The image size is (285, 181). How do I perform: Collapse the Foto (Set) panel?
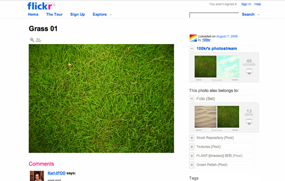(x=191, y=99)
